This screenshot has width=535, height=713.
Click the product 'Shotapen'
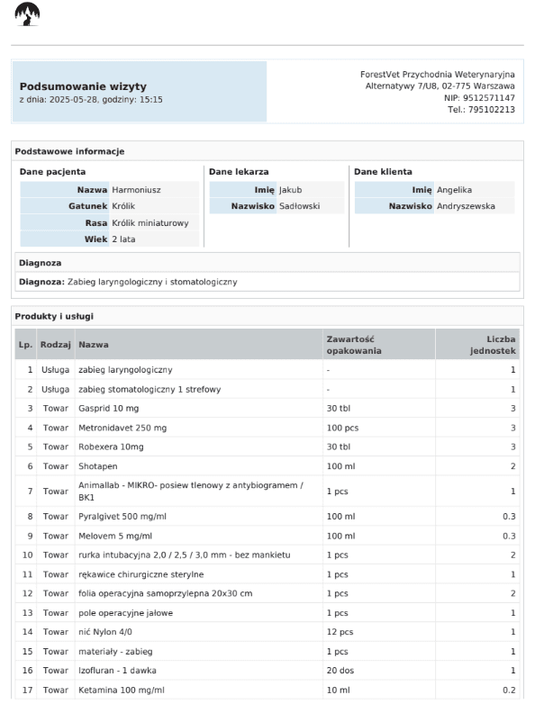coord(98,466)
